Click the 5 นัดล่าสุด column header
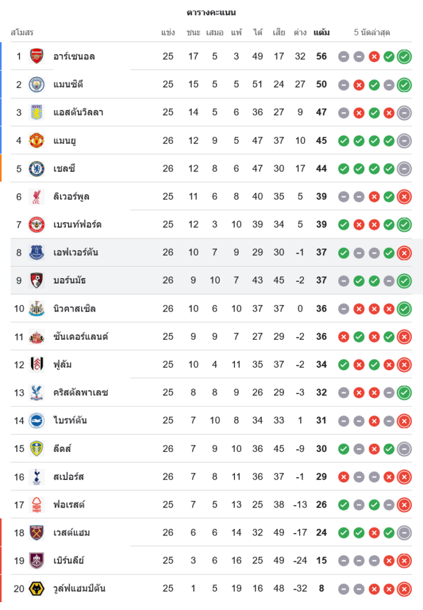 tap(372, 32)
